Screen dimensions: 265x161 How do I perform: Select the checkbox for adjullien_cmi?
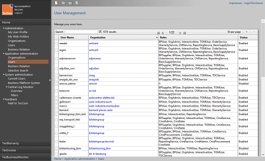(57, 69)
